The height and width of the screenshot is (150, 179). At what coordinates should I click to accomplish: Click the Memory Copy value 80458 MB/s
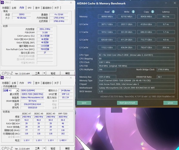pos(146,16)
